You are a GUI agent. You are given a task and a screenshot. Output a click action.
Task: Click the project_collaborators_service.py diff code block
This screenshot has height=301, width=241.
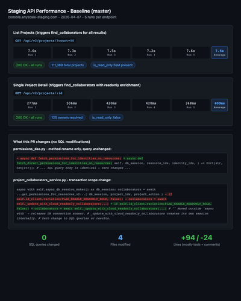click(x=120, y=204)
